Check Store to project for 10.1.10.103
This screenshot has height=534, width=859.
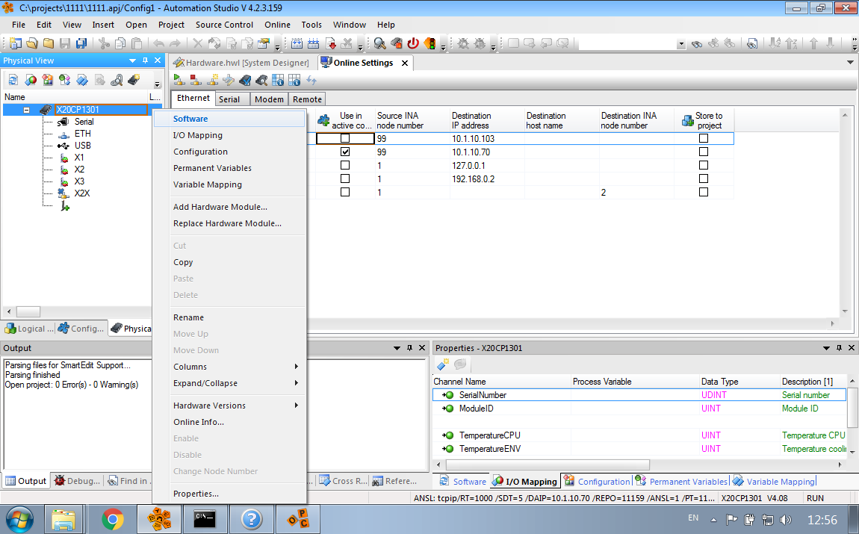(x=704, y=139)
